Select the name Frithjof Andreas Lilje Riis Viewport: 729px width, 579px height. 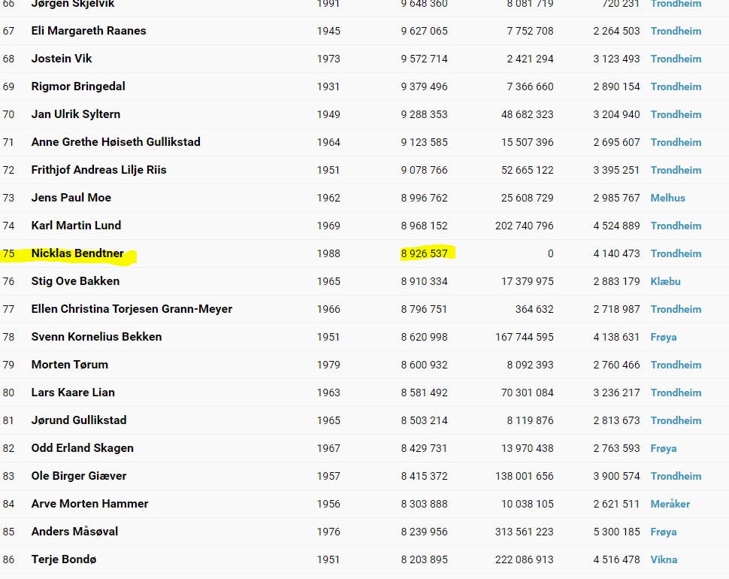click(98, 170)
